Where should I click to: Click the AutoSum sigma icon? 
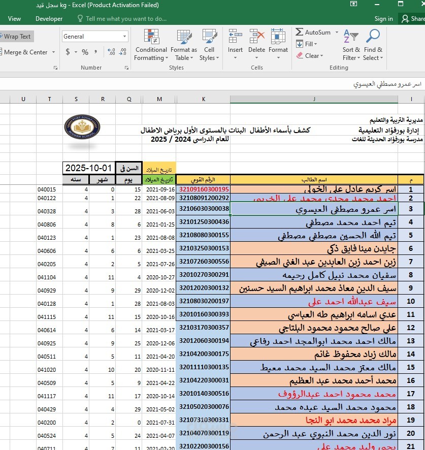point(299,32)
